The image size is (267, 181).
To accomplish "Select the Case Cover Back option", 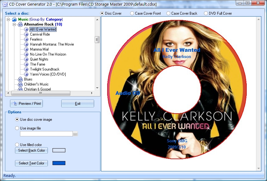I will pos(168,13).
